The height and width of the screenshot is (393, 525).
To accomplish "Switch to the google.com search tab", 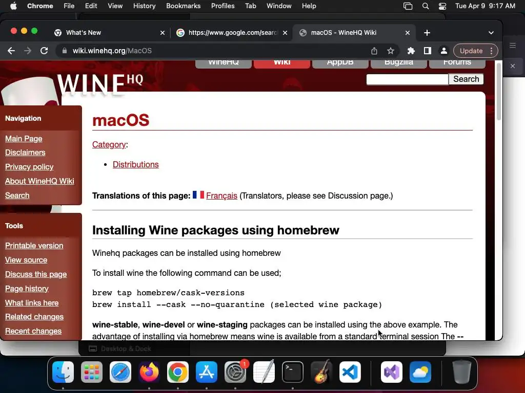I will click(x=231, y=33).
